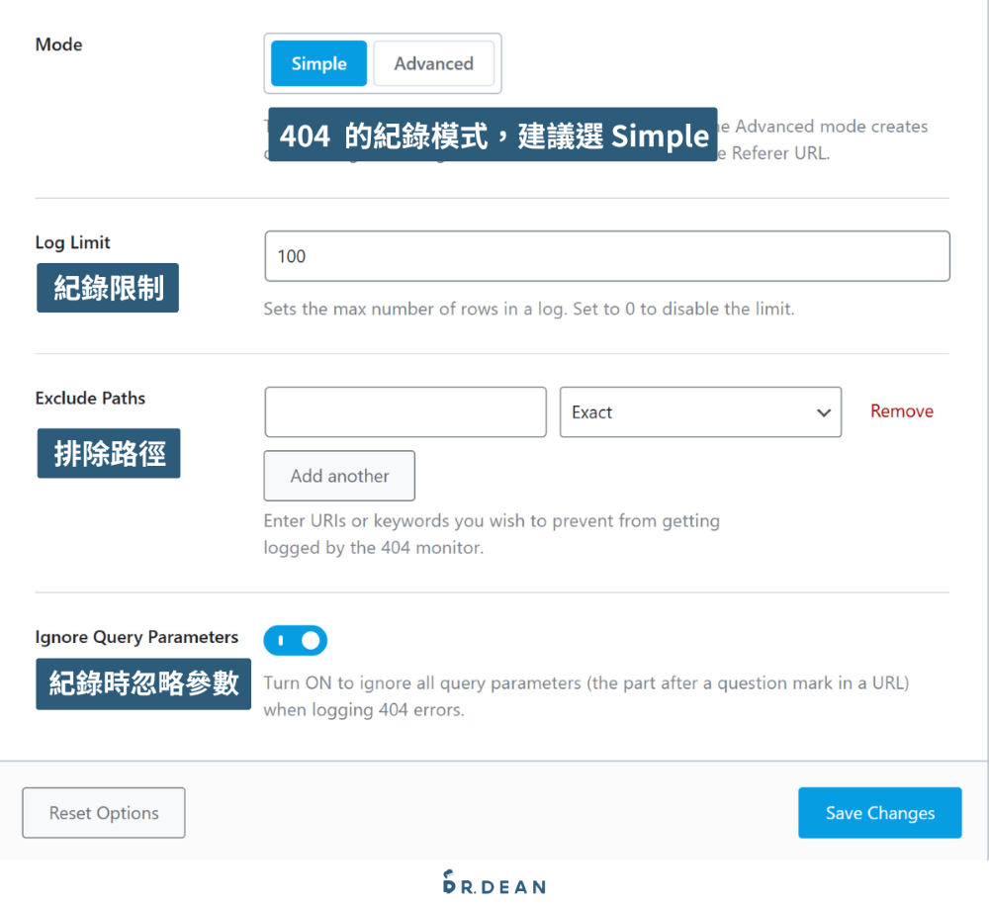This screenshot has height=907, width=989.
Task: Click the Log Limit input showing 100
Action: pyautogui.click(x=607, y=255)
